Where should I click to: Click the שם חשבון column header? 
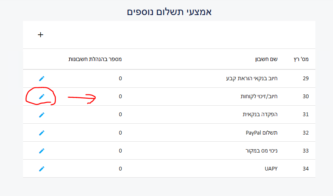(266, 59)
